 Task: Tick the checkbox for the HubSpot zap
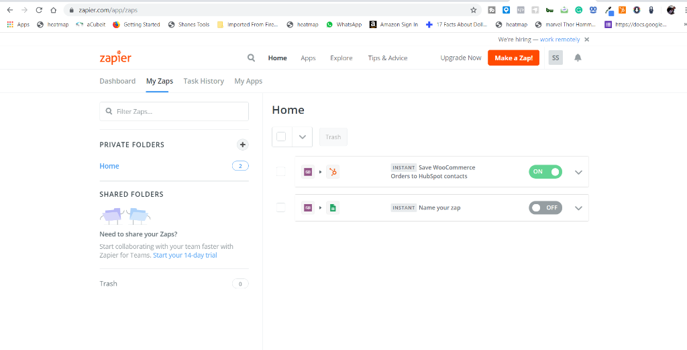(x=281, y=172)
